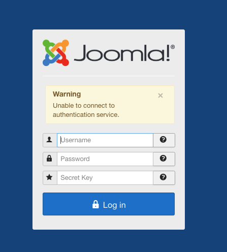Click the colorful Joomla logo emblem
227x252 pixels.
point(56,53)
